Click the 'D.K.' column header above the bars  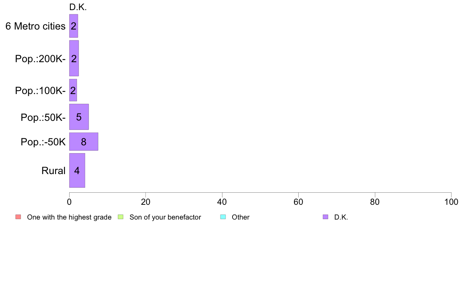(78, 7)
